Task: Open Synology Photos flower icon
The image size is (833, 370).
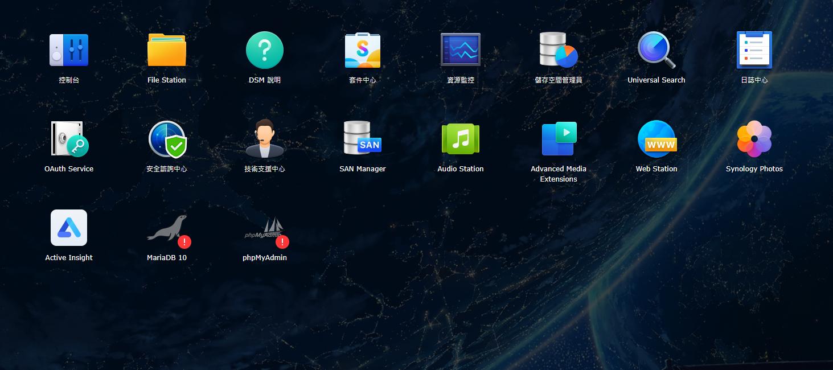Action: tap(754, 139)
